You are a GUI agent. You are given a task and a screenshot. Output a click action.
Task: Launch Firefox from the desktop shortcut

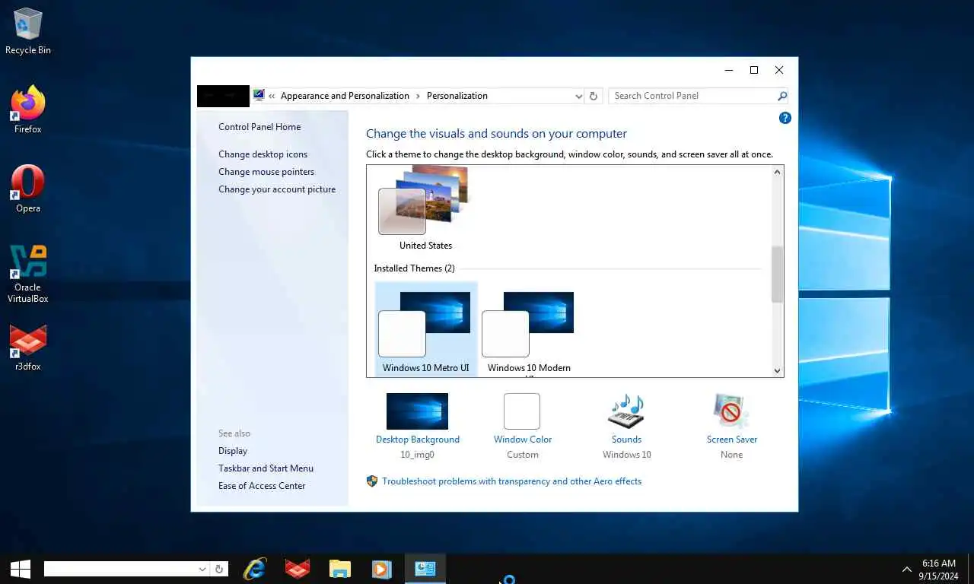click(x=28, y=110)
